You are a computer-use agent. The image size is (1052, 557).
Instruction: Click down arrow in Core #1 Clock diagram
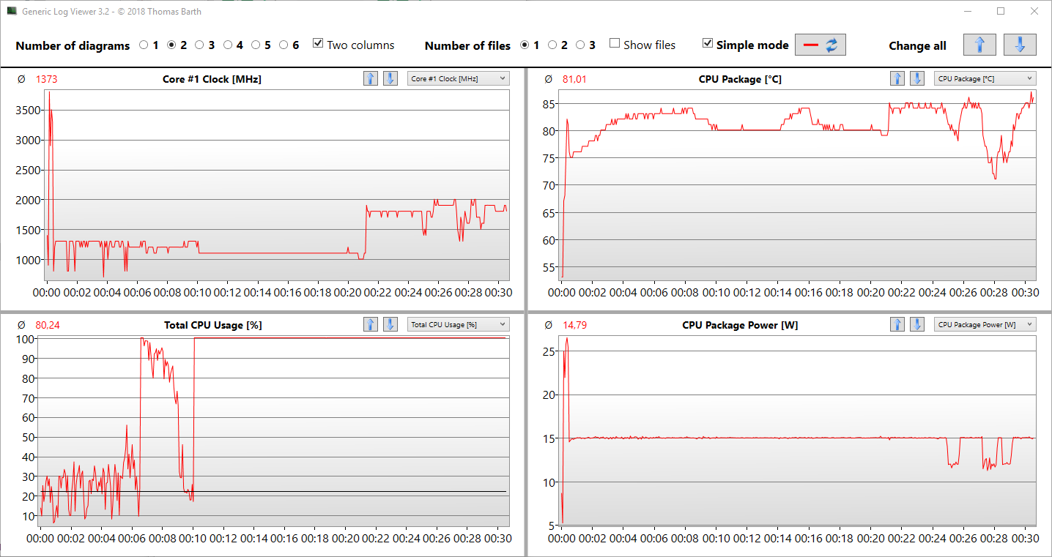point(390,78)
